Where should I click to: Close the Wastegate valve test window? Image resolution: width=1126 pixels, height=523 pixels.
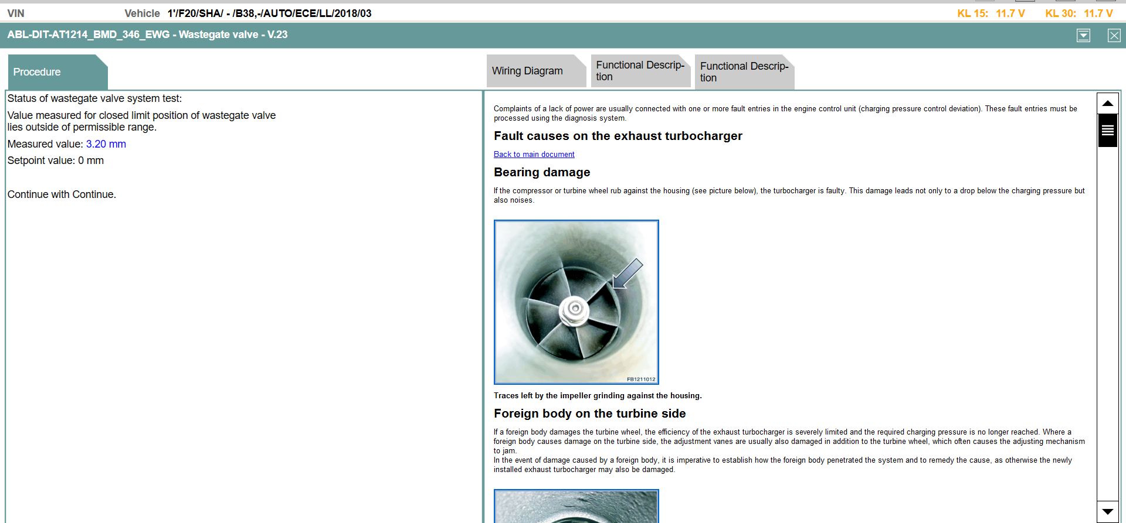pyautogui.click(x=1114, y=36)
